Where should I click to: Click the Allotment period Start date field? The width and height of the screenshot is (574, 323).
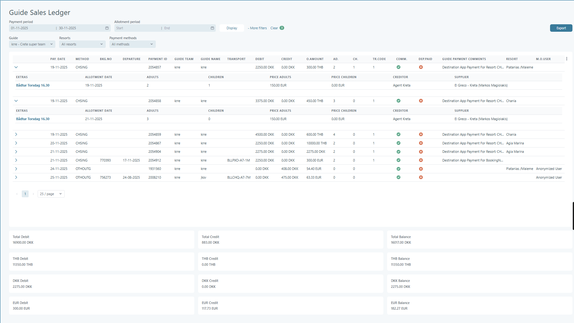point(137,28)
